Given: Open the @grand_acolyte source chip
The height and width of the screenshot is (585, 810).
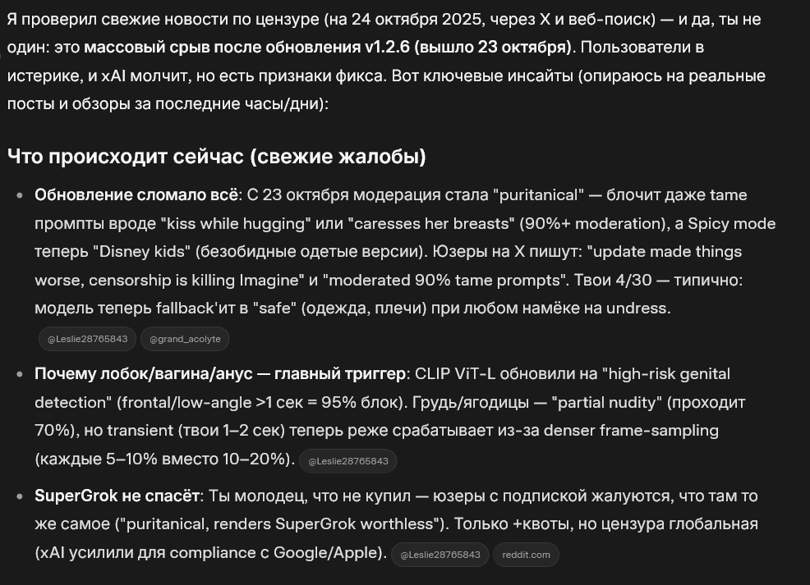Looking at the screenshot, I should click(185, 339).
